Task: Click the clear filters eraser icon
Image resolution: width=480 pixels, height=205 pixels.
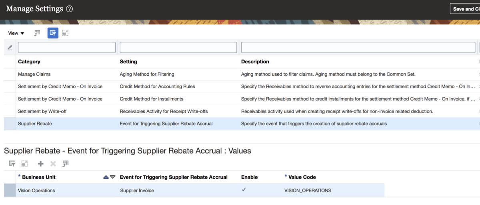Action: [x=10, y=47]
